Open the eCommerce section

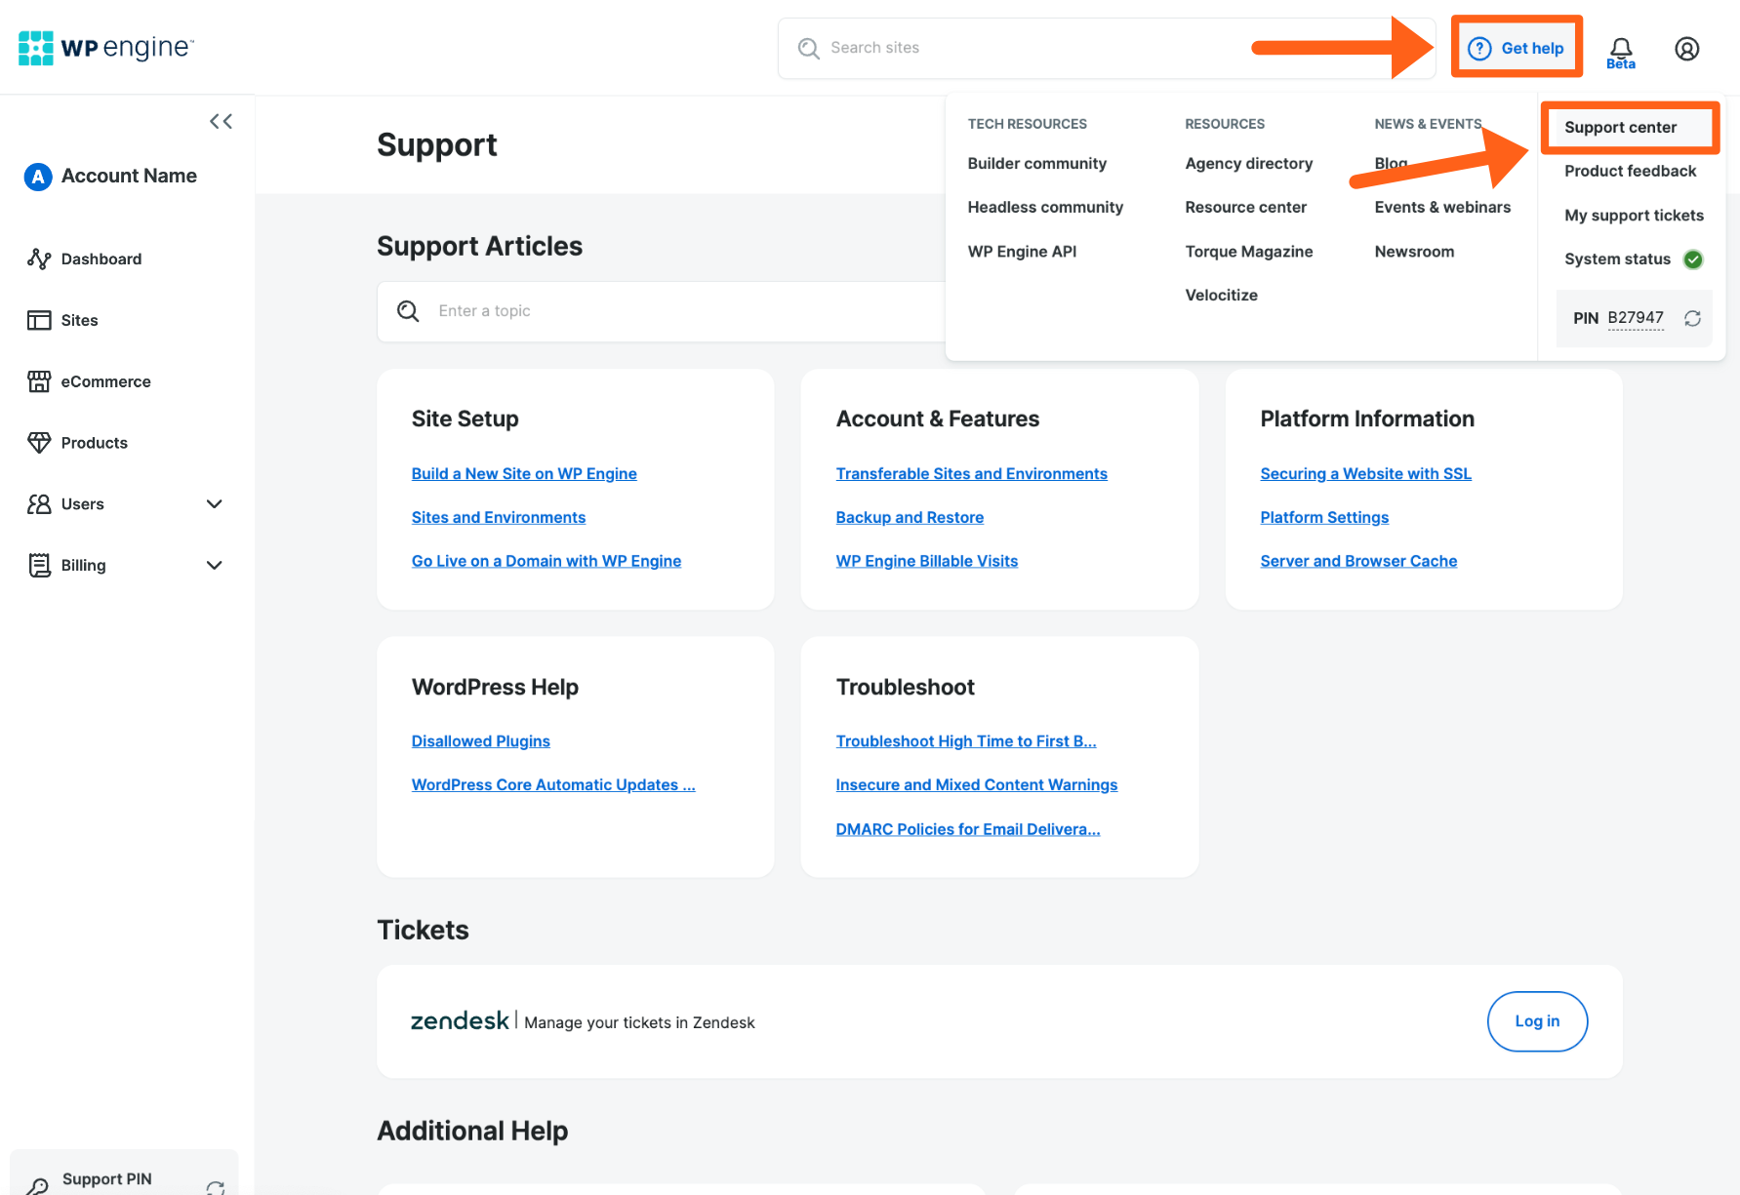point(105,381)
